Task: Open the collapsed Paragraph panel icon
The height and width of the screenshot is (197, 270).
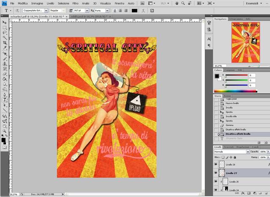Action: pos(209,45)
